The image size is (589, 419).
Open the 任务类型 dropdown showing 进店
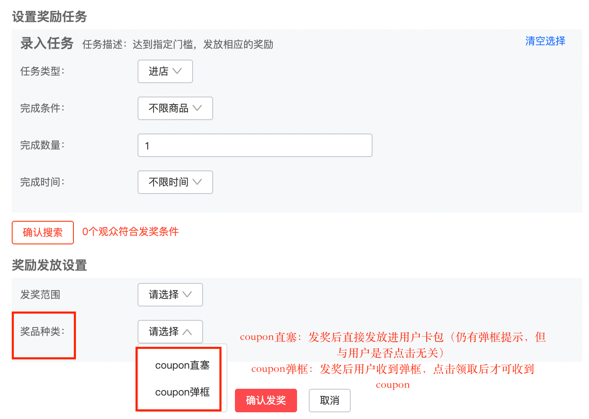[165, 71]
